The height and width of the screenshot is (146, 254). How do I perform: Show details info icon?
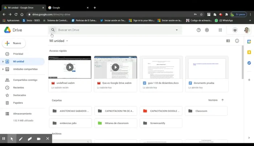coord(237,41)
